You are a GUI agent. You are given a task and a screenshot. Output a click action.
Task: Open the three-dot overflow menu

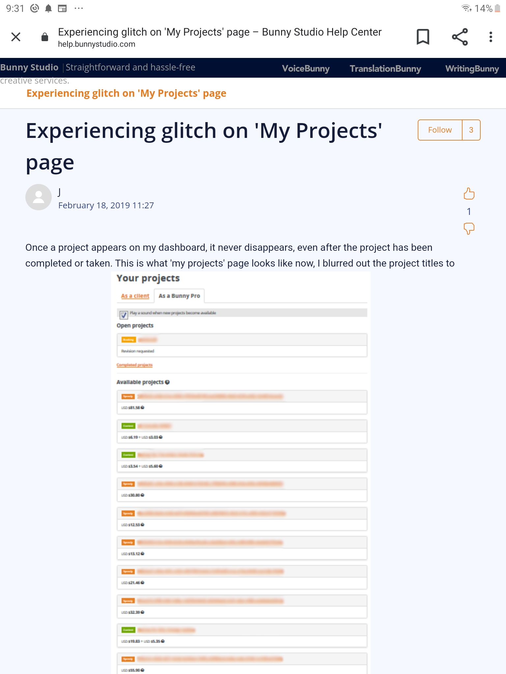(491, 37)
